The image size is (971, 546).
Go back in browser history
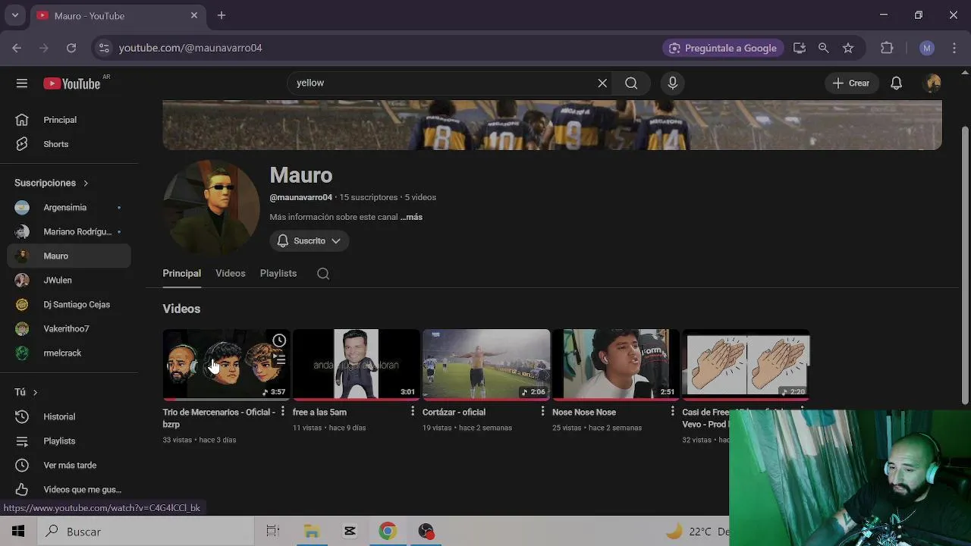pyautogui.click(x=17, y=48)
